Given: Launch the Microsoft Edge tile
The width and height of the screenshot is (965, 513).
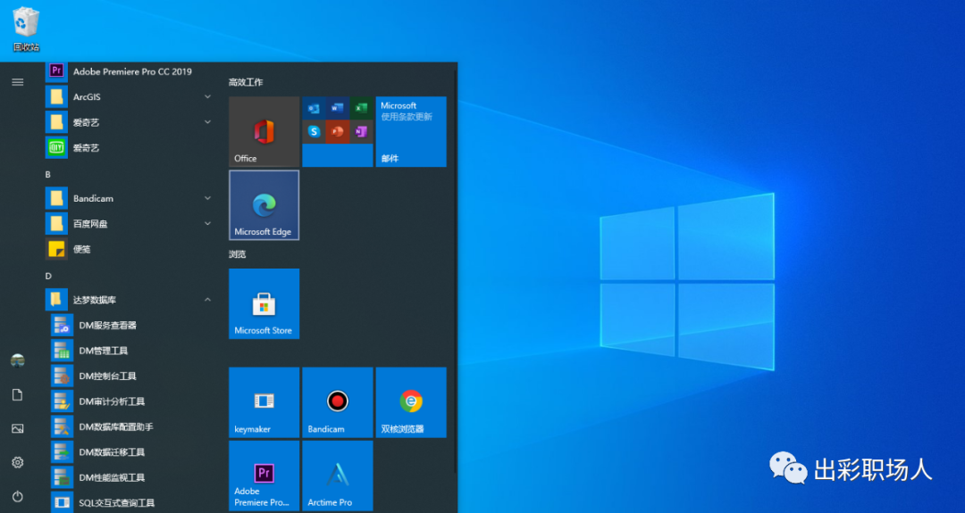Looking at the screenshot, I should pos(264,205).
